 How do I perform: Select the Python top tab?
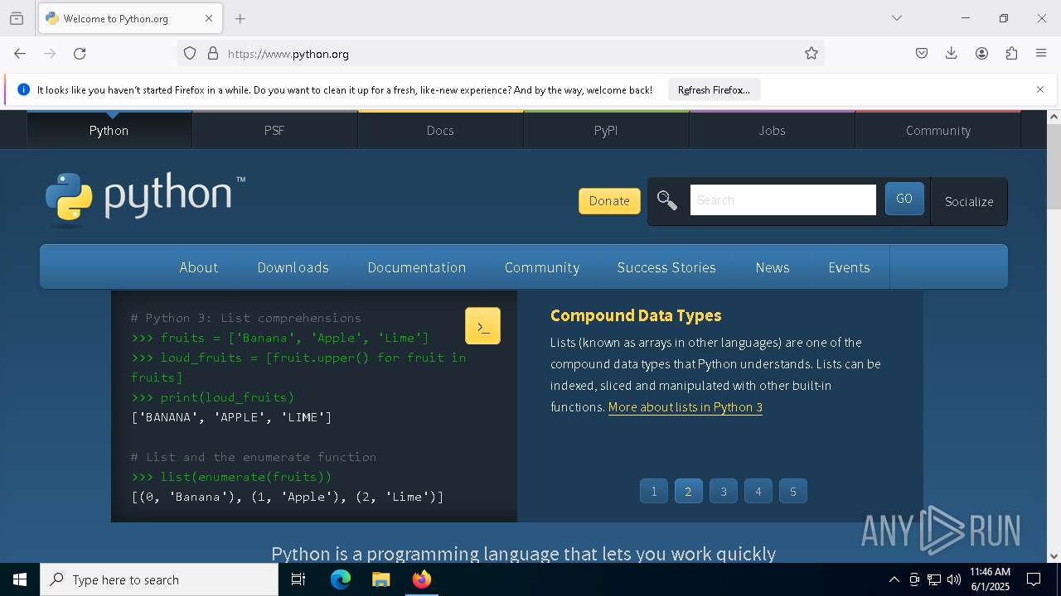point(109,130)
